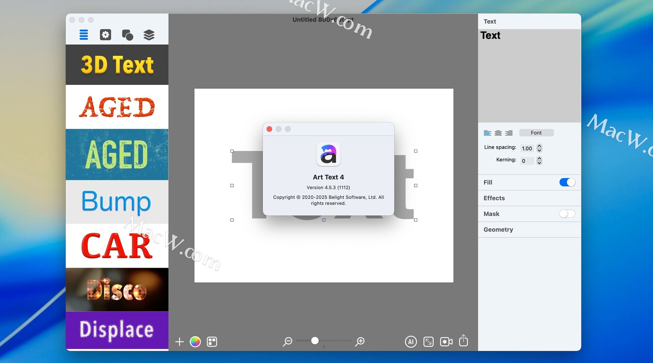Click the zoom slider handle

315,341
